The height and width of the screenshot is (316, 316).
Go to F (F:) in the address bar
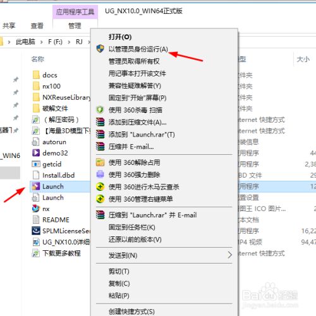[55, 42]
